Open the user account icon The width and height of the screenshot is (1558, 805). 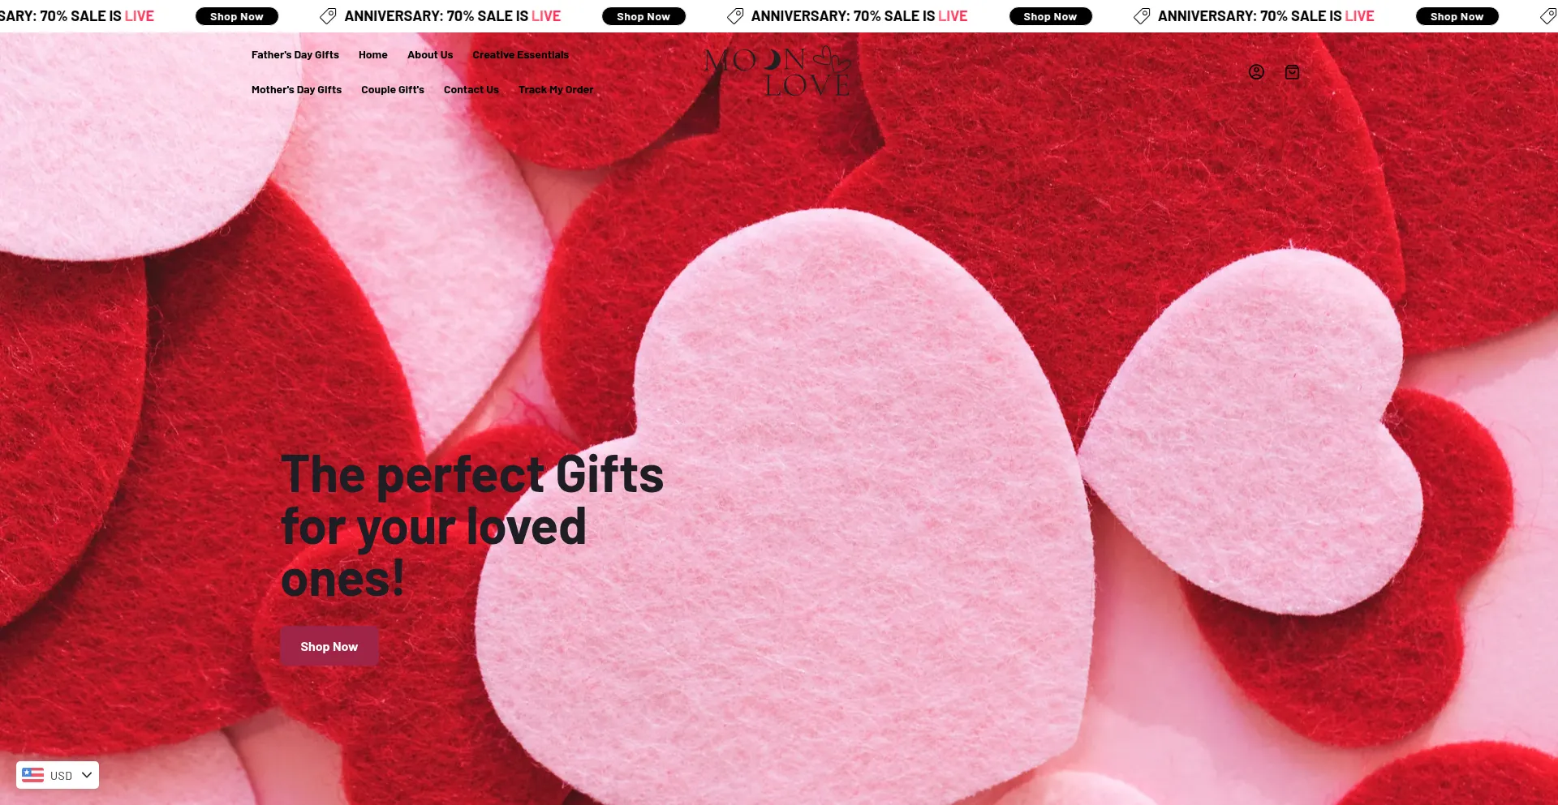1256,72
